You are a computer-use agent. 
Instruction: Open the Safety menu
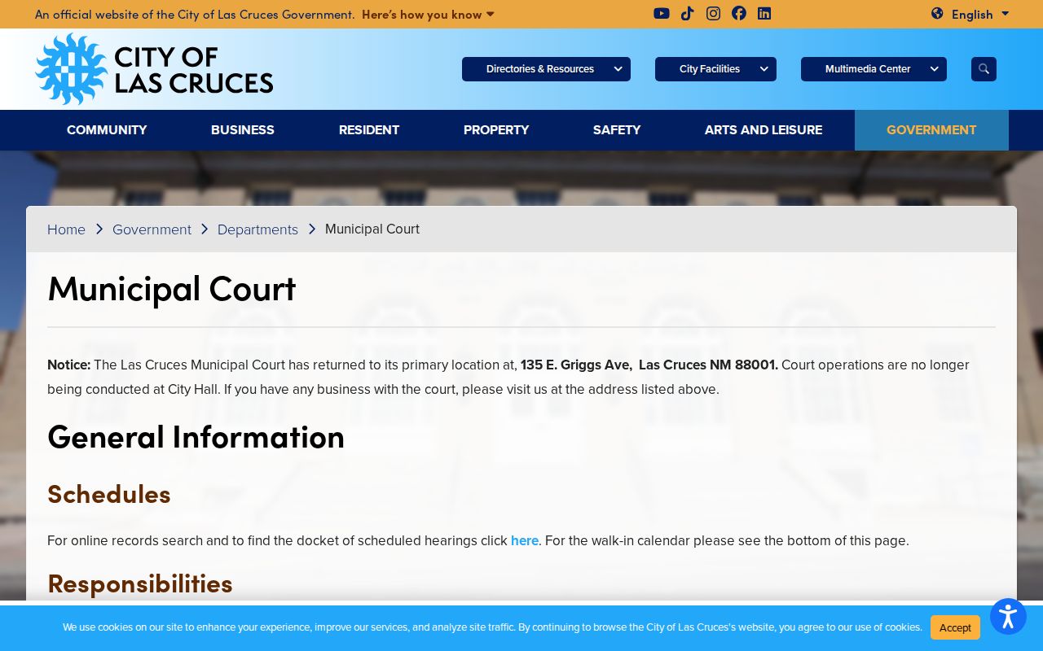(x=617, y=130)
